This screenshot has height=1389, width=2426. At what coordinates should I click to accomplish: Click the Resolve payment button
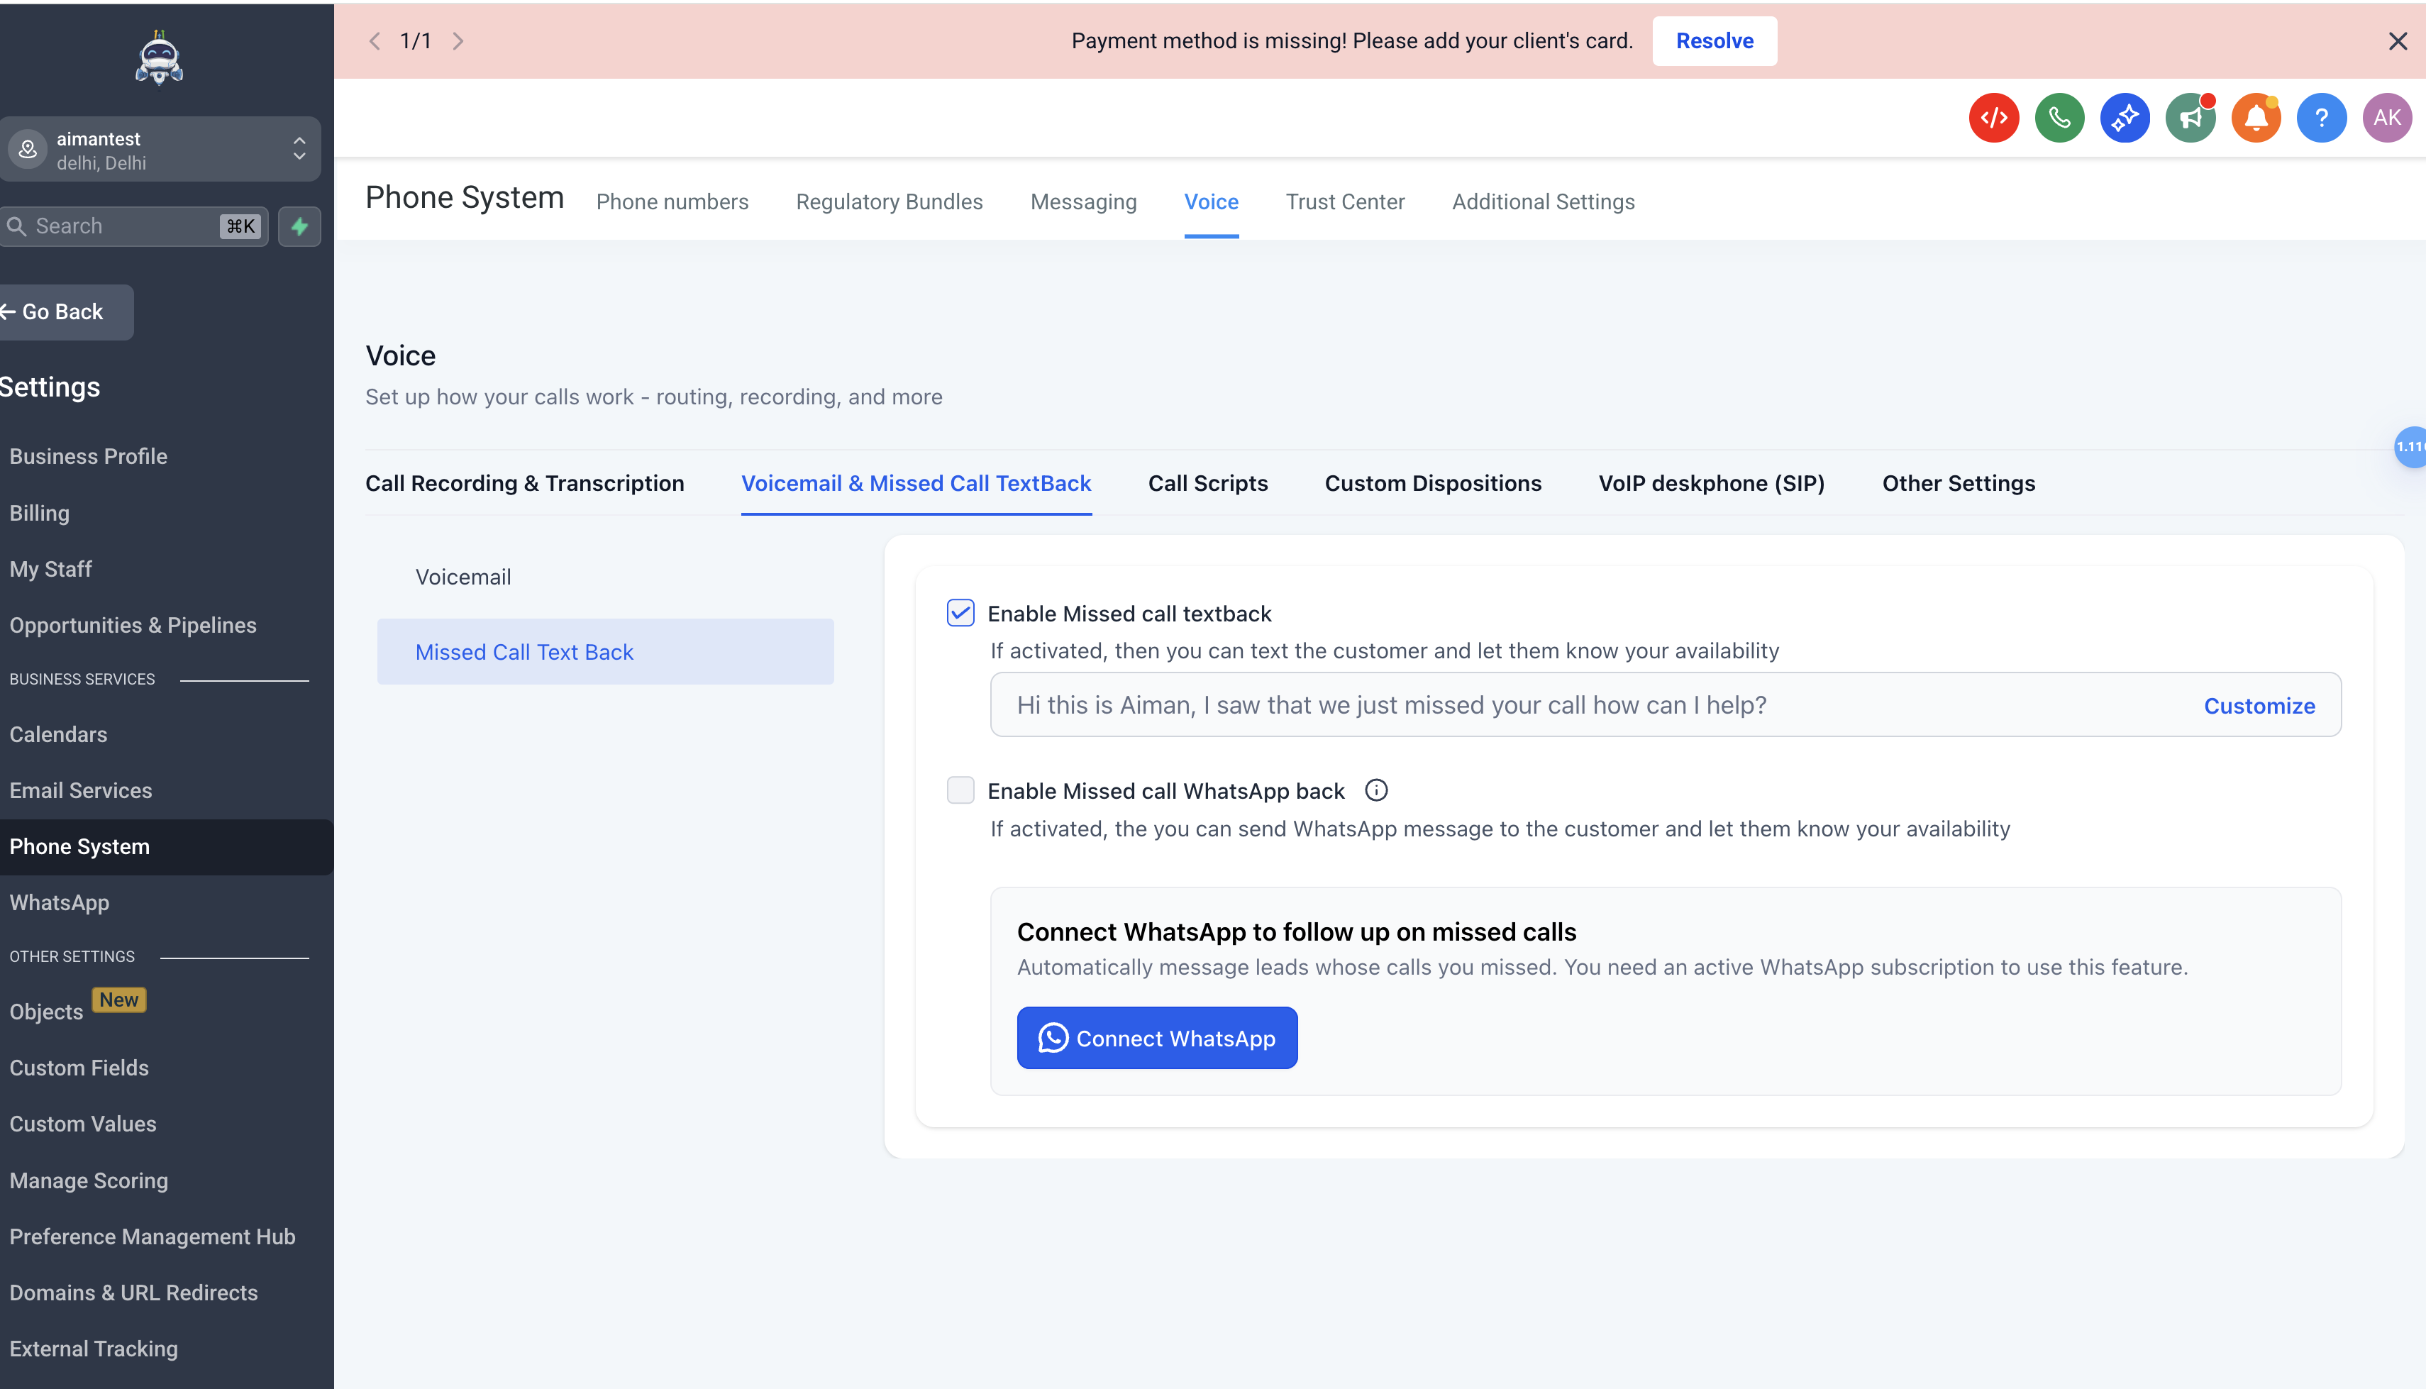[x=1714, y=41]
